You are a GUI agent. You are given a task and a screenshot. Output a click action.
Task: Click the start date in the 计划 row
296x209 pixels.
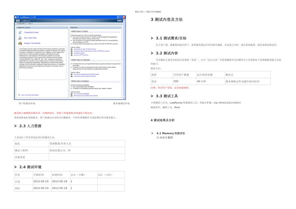click(x=41, y=181)
